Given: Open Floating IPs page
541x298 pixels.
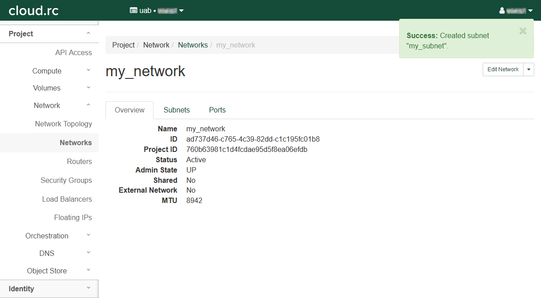Looking at the screenshot, I should point(73,217).
